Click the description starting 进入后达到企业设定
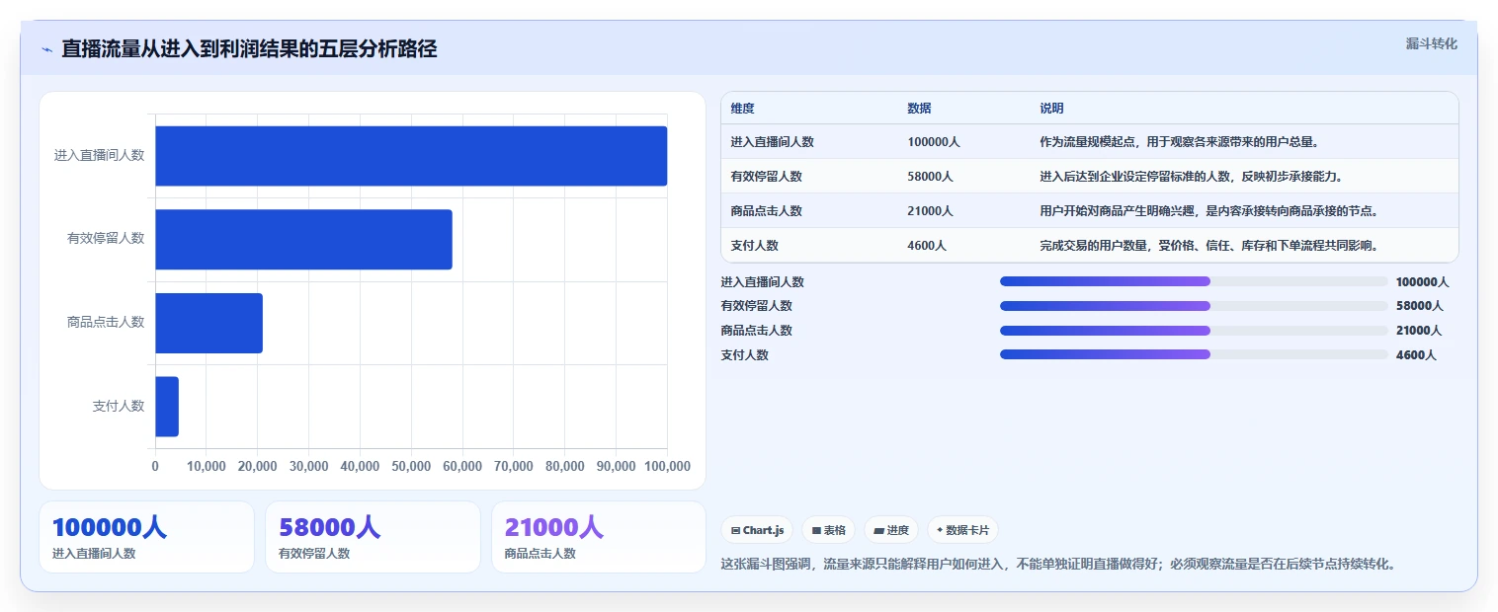This screenshot has height=612, width=1498. [1192, 177]
